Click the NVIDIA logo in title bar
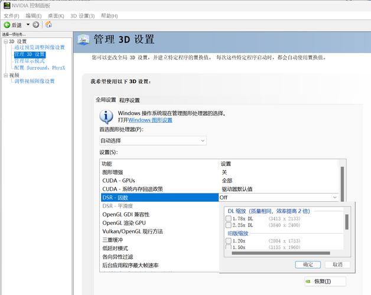Viewport: 371px width, 295px height. [7, 5]
